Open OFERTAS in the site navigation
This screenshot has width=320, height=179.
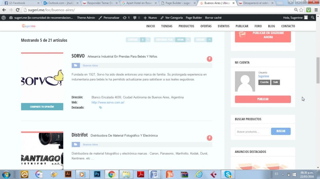pyautogui.click(x=206, y=26)
